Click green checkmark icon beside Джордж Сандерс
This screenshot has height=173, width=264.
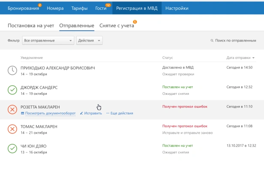[x=12, y=90]
